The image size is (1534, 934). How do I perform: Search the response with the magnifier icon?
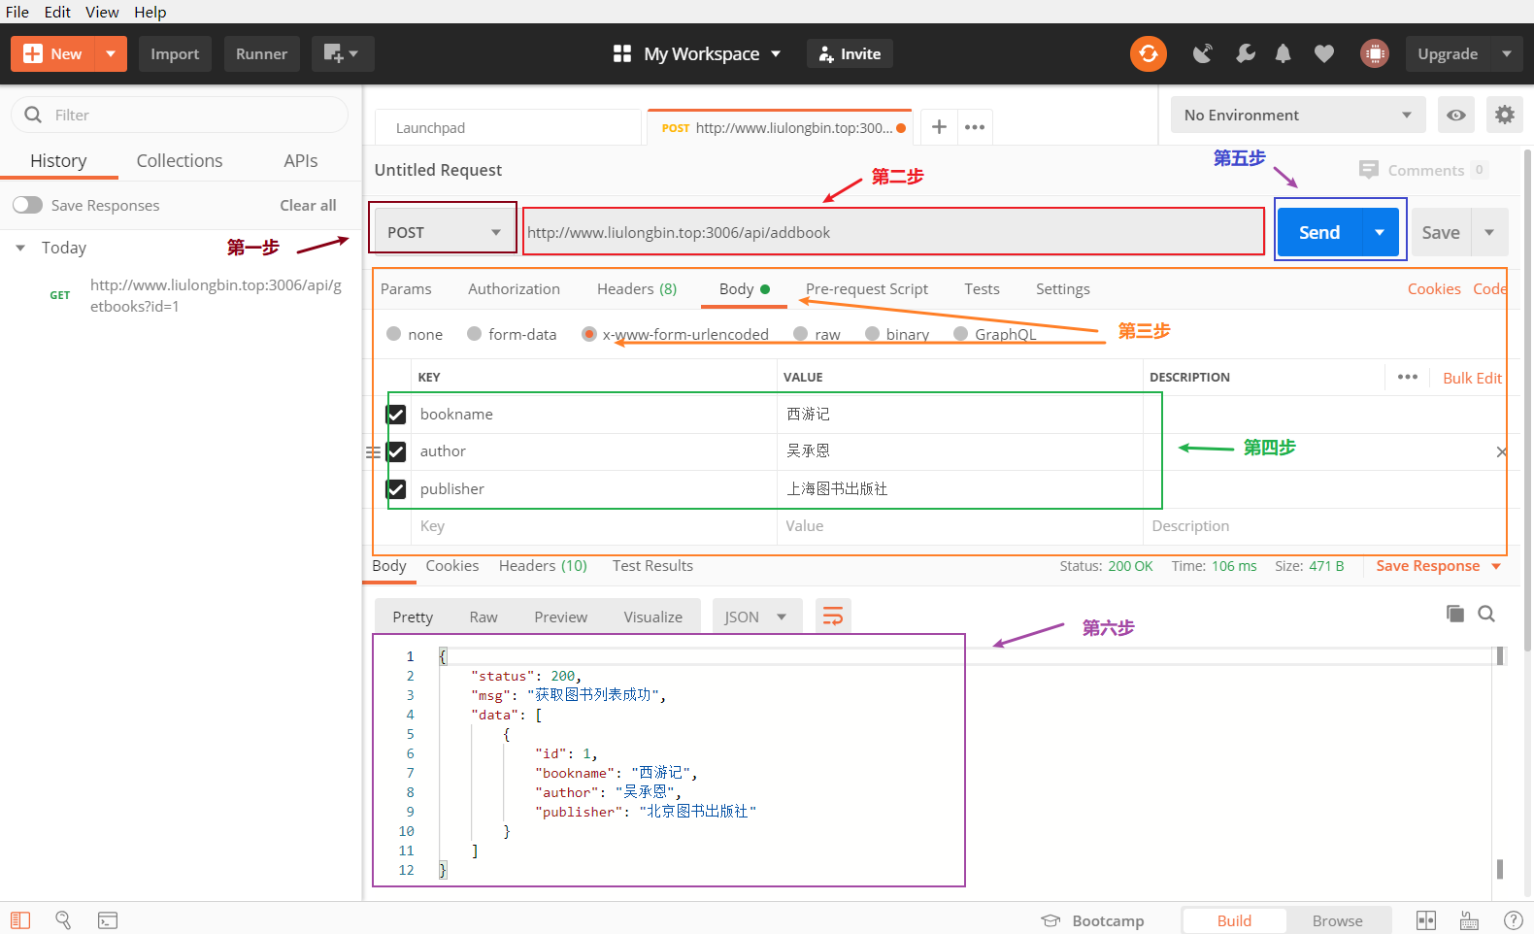point(1485,614)
